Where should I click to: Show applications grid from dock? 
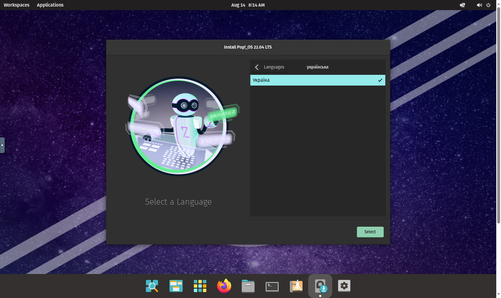point(200,286)
